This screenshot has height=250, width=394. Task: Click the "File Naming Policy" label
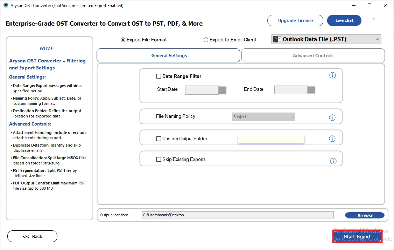175,116
